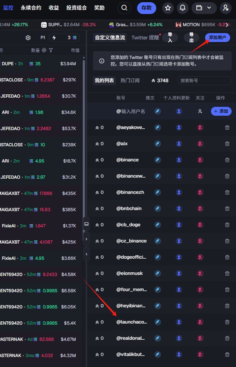Viewport: 236px width, 367px height.
Task: Toggle follow alerts for @bnbchain
Action: click(x=200, y=209)
